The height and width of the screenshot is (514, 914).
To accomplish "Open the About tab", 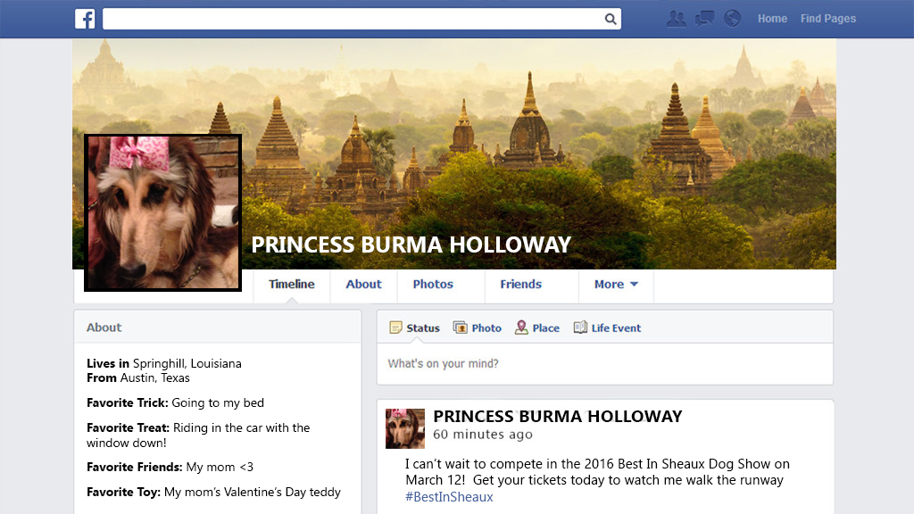I will coord(363,285).
